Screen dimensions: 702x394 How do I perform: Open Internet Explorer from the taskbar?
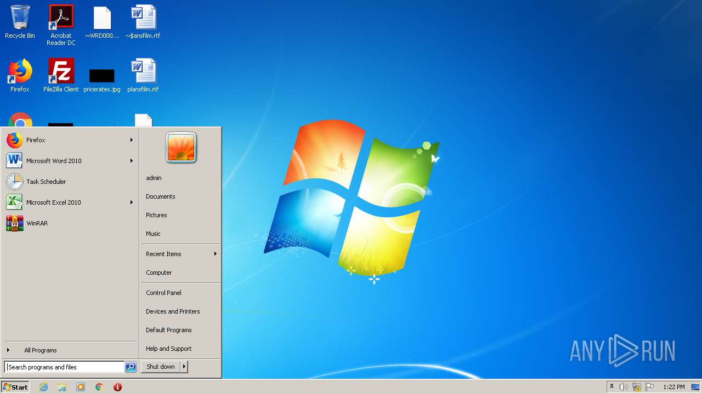pyautogui.click(x=43, y=387)
